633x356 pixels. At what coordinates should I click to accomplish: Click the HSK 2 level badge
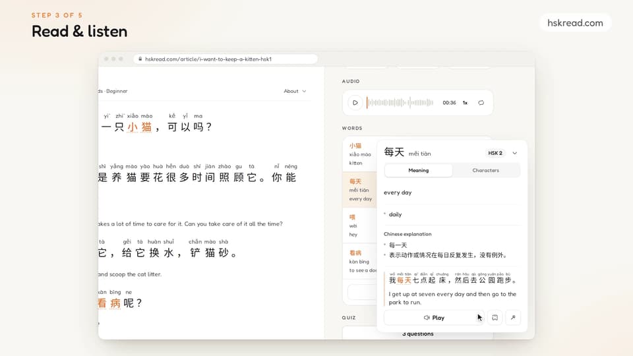495,153
